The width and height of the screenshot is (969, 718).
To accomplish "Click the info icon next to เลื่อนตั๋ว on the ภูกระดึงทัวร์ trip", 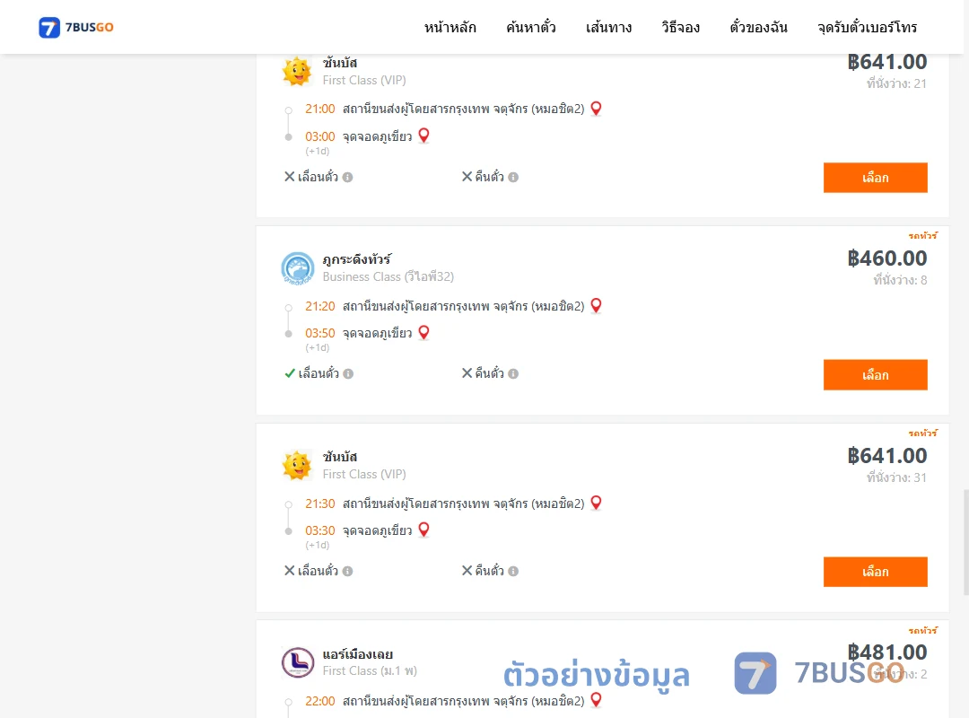I will click(348, 373).
